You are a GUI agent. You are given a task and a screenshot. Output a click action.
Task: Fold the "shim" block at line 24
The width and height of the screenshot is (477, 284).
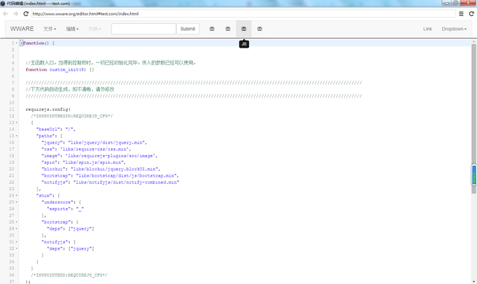point(17,195)
